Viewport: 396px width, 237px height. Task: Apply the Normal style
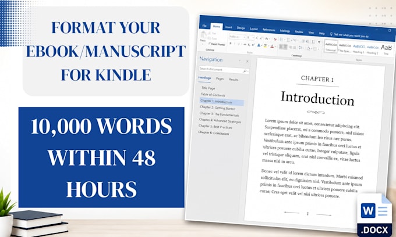pos(331,47)
